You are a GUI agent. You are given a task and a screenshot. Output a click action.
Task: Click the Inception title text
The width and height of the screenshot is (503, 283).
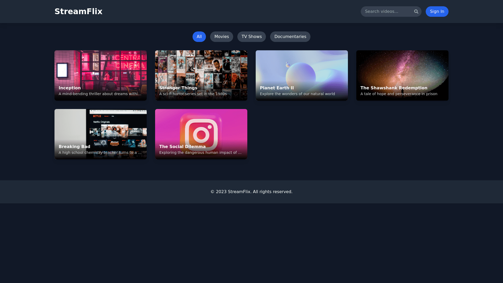[69, 88]
